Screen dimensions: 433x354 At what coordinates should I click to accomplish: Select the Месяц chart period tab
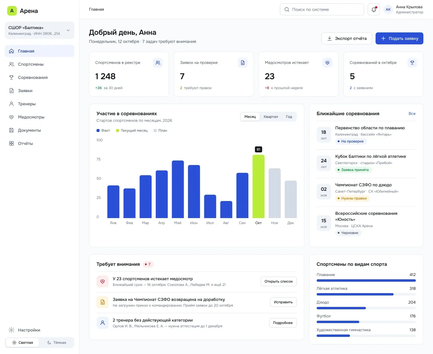tap(250, 117)
